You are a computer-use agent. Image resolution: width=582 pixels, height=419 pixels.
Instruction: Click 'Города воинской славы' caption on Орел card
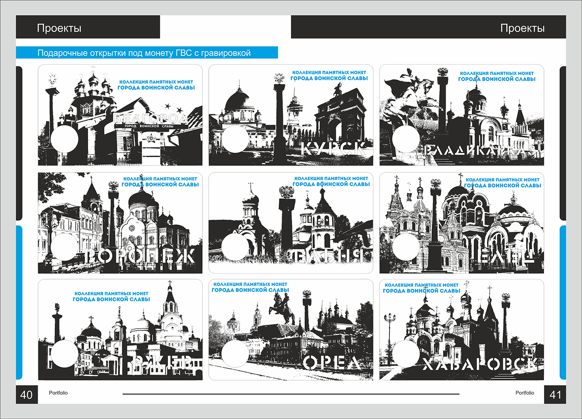(x=250, y=290)
